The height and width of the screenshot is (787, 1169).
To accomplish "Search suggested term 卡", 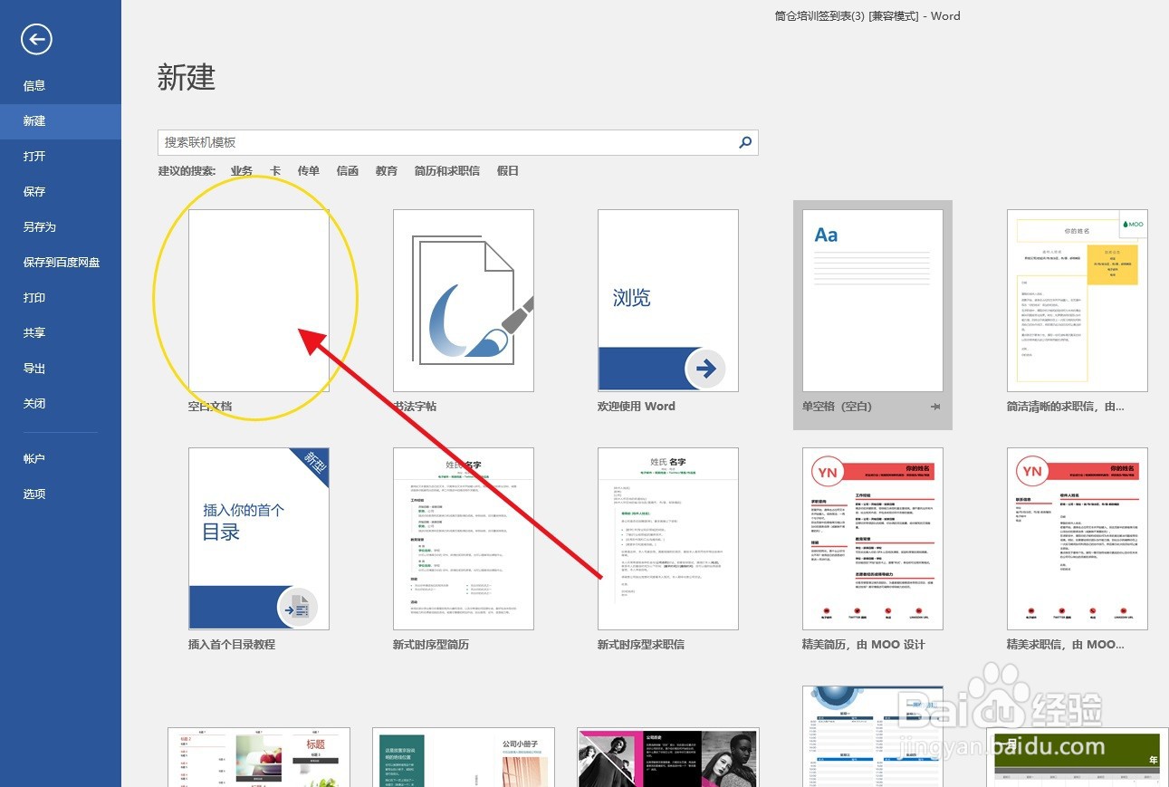I will pos(275,171).
